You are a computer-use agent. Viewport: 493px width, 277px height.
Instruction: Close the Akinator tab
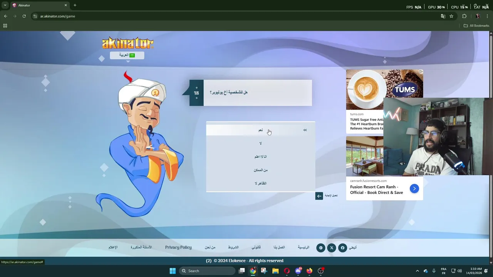click(x=65, y=5)
